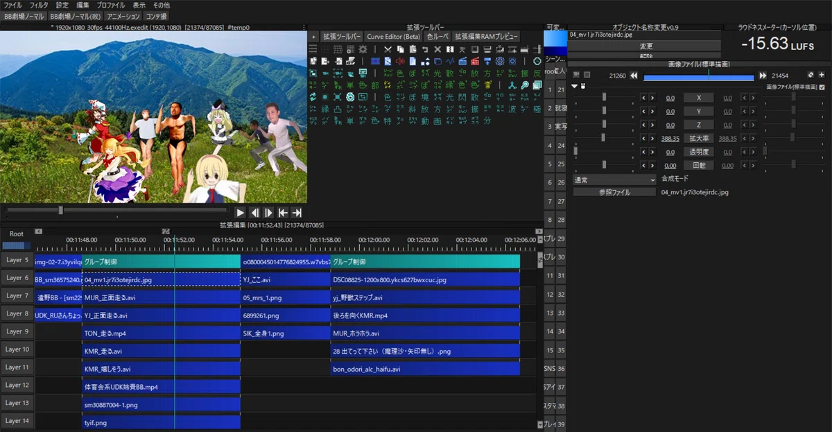Click the stacked windows icon in toolbar
Screen dimensions: 832x432
[537, 85]
